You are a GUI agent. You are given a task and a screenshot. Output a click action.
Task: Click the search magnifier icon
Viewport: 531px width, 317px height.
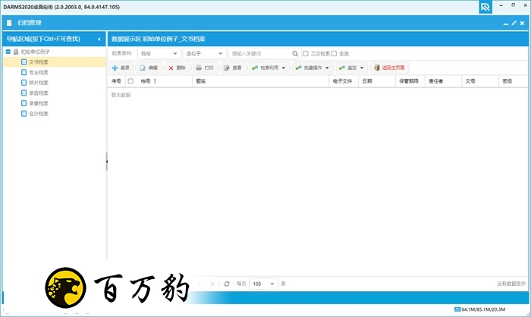click(295, 54)
